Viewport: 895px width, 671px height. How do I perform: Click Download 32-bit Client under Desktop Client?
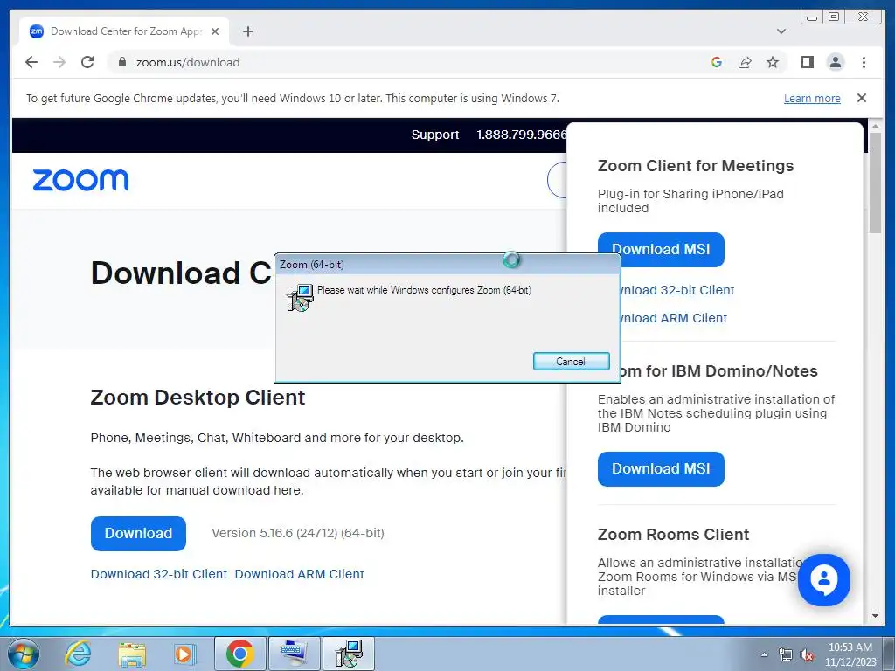[159, 574]
